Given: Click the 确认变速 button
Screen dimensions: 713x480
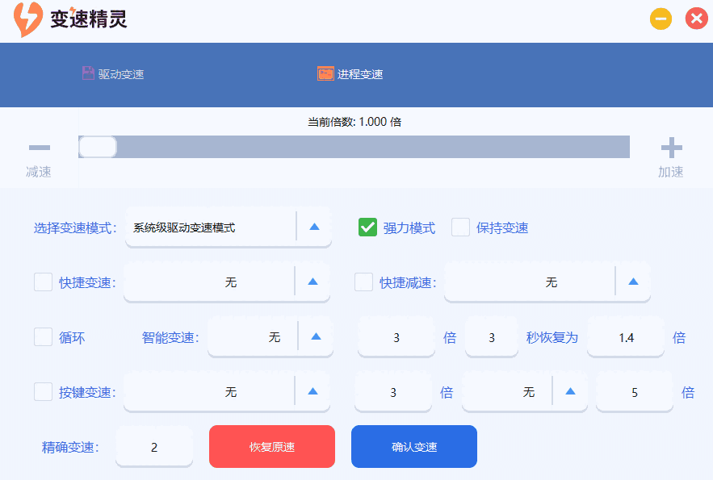Looking at the screenshot, I should click(x=413, y=446).
